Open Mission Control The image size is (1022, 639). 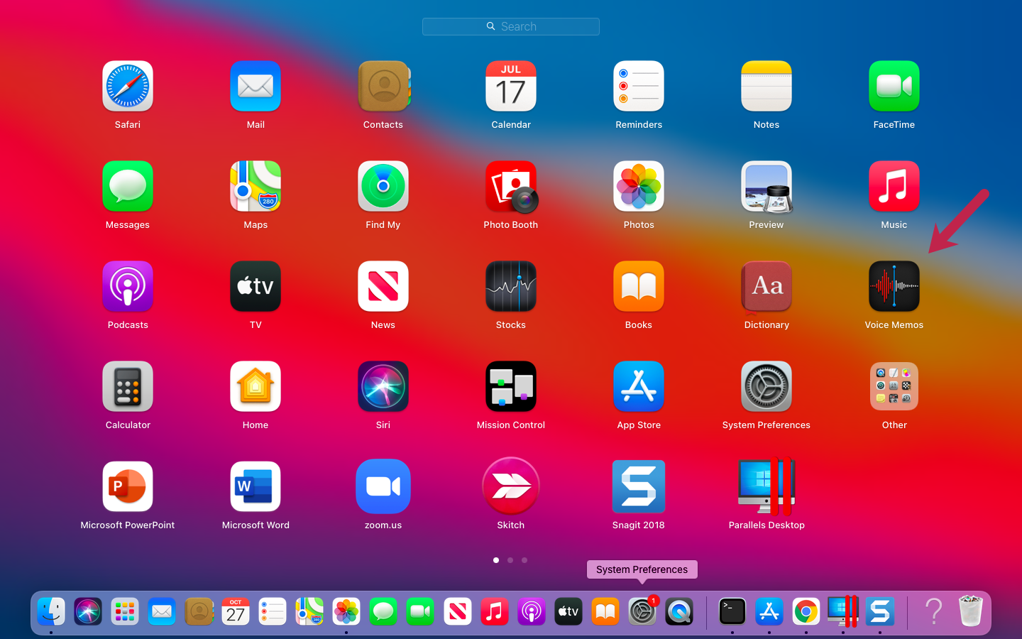510,386
